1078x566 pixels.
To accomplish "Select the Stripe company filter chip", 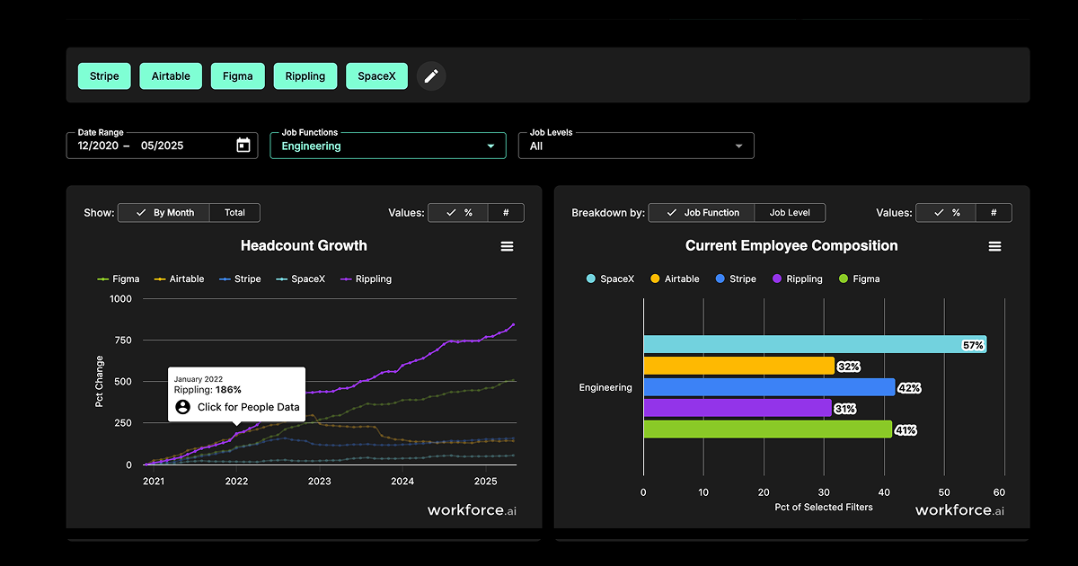I will [104, 75].
